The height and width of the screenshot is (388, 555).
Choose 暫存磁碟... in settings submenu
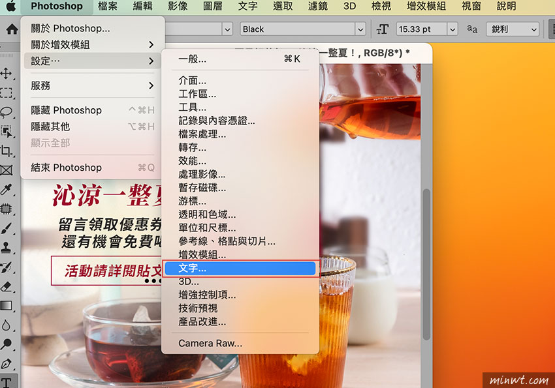tap(240, 188)
